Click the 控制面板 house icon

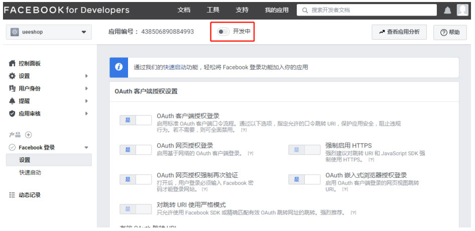click(13, 64)
